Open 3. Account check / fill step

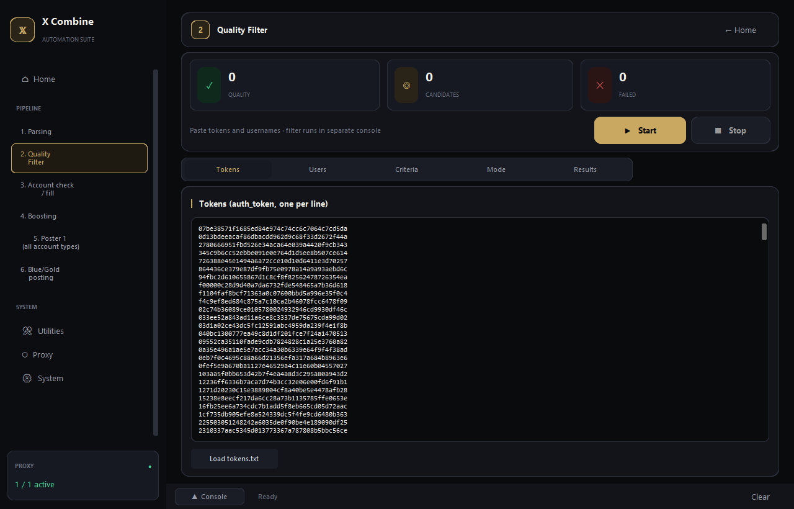point(79,189)
